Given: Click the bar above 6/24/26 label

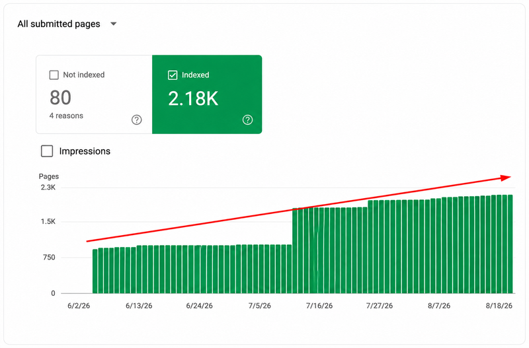Looking at the screenshot, I should tap(198, 269).
